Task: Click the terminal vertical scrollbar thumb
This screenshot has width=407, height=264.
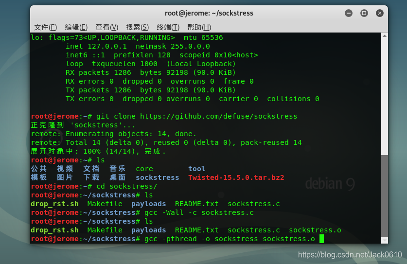Action: (385, 196)
